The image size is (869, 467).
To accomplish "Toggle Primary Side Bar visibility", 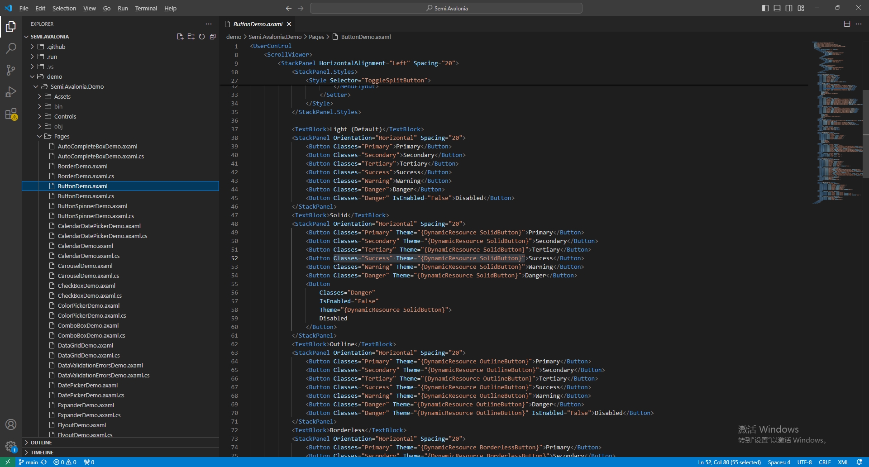I will point(765,8).
